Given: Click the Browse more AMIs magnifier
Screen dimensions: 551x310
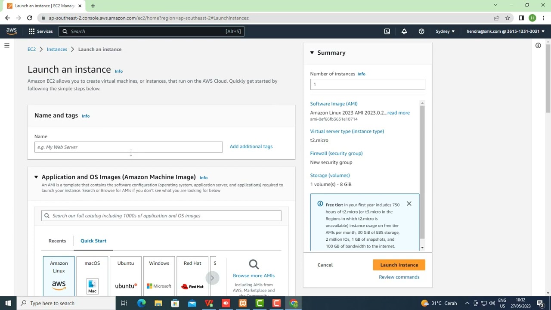Looking at the screenshot, I should [x=254, y=264].
